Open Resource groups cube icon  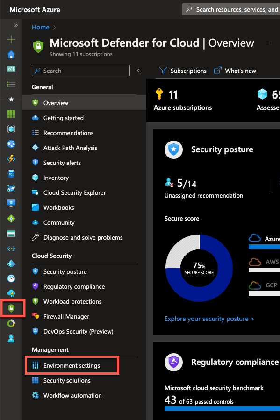click(11, 129)
